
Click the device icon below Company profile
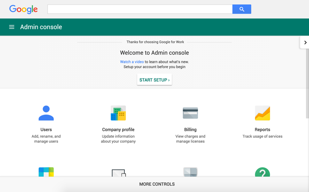pyautogui.click(x=119, y=173)
